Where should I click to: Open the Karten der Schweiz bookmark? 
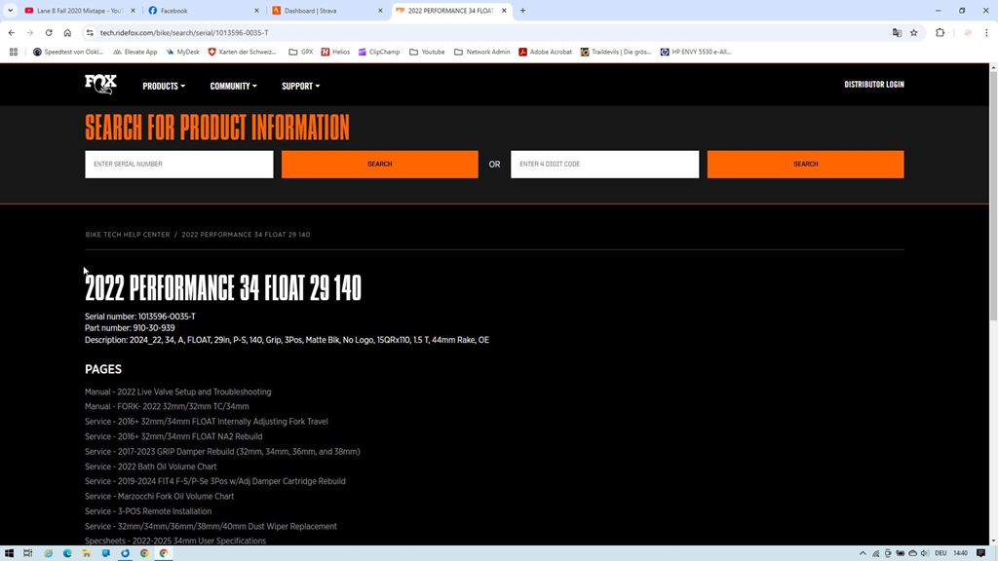pos(243,52)
